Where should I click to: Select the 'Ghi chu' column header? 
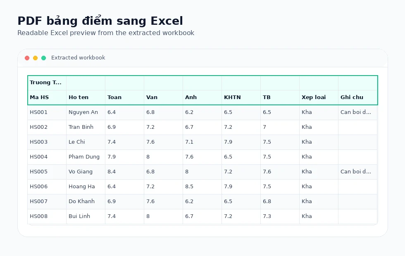click(358, 97)
